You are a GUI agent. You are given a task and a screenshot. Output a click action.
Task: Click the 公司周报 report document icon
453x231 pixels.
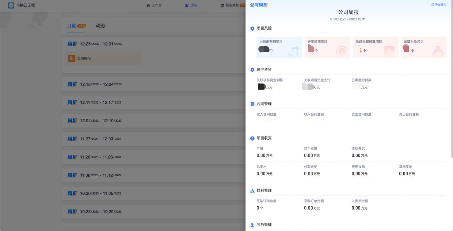pyautogui.click(x=71, y=57)
